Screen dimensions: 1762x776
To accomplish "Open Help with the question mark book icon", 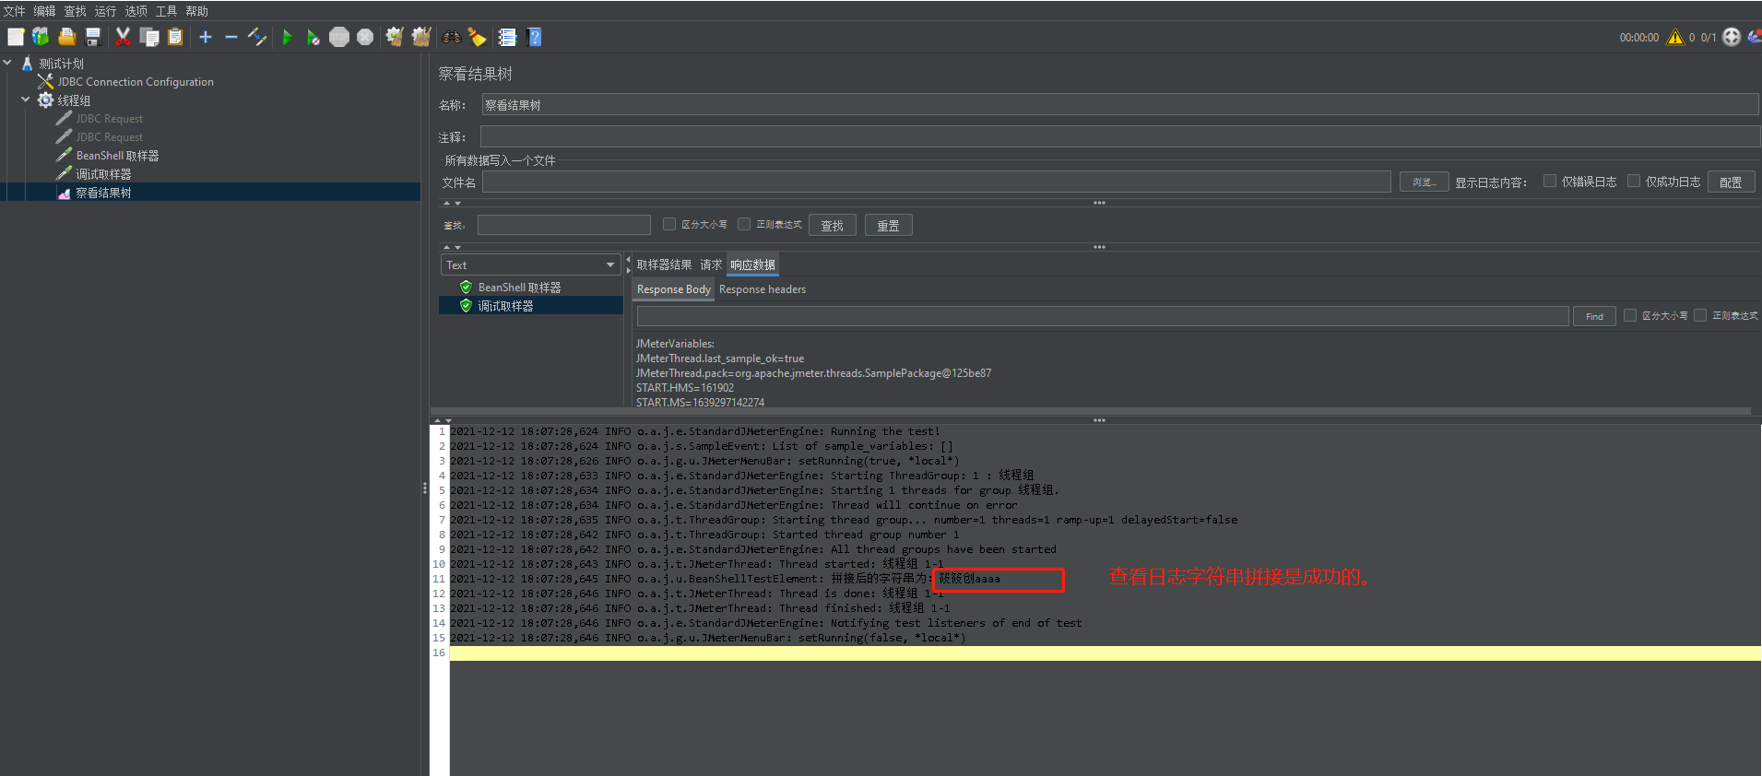I will 534,37.
